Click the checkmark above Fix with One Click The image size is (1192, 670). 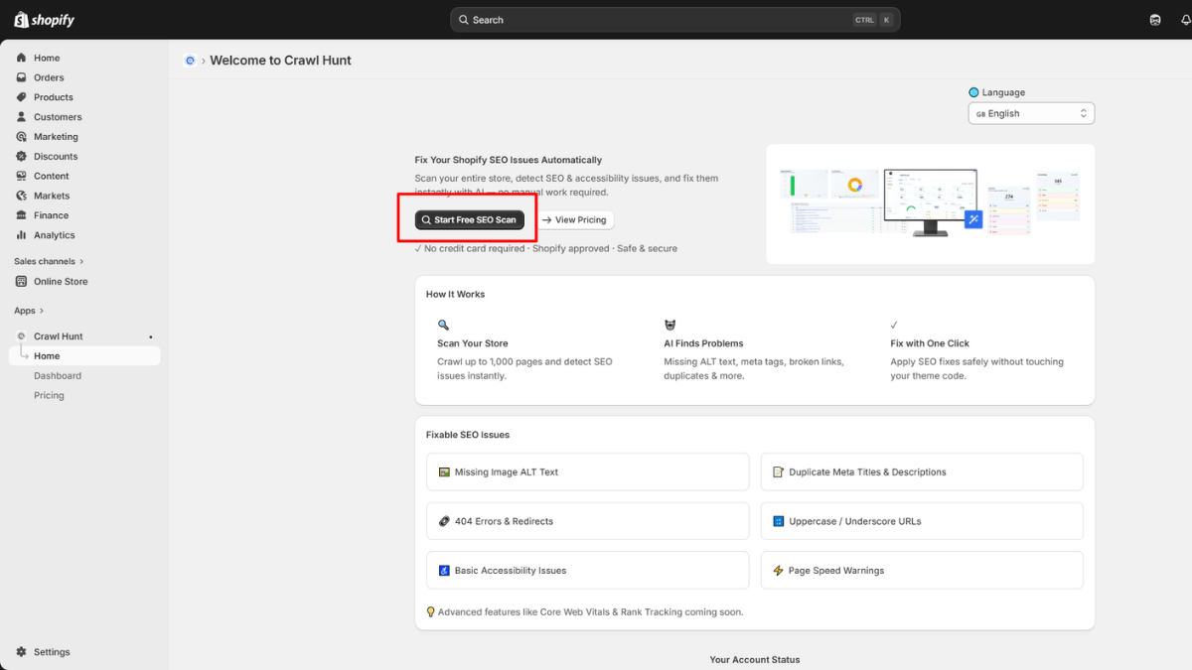895,325
